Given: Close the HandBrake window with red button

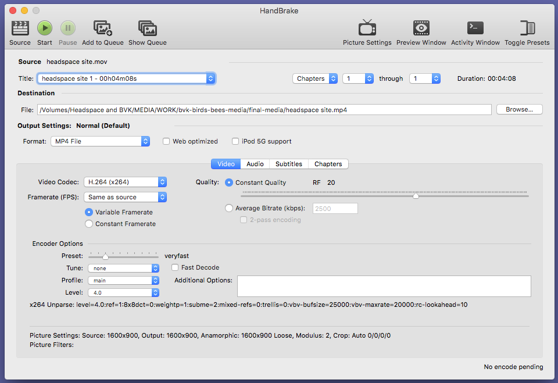Looking at the screenshot, I should click(13, 10).
